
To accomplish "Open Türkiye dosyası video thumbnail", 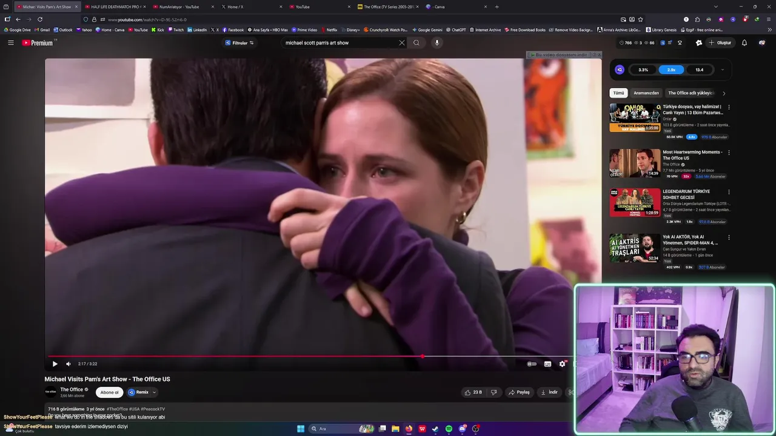I will coord(635,117).
